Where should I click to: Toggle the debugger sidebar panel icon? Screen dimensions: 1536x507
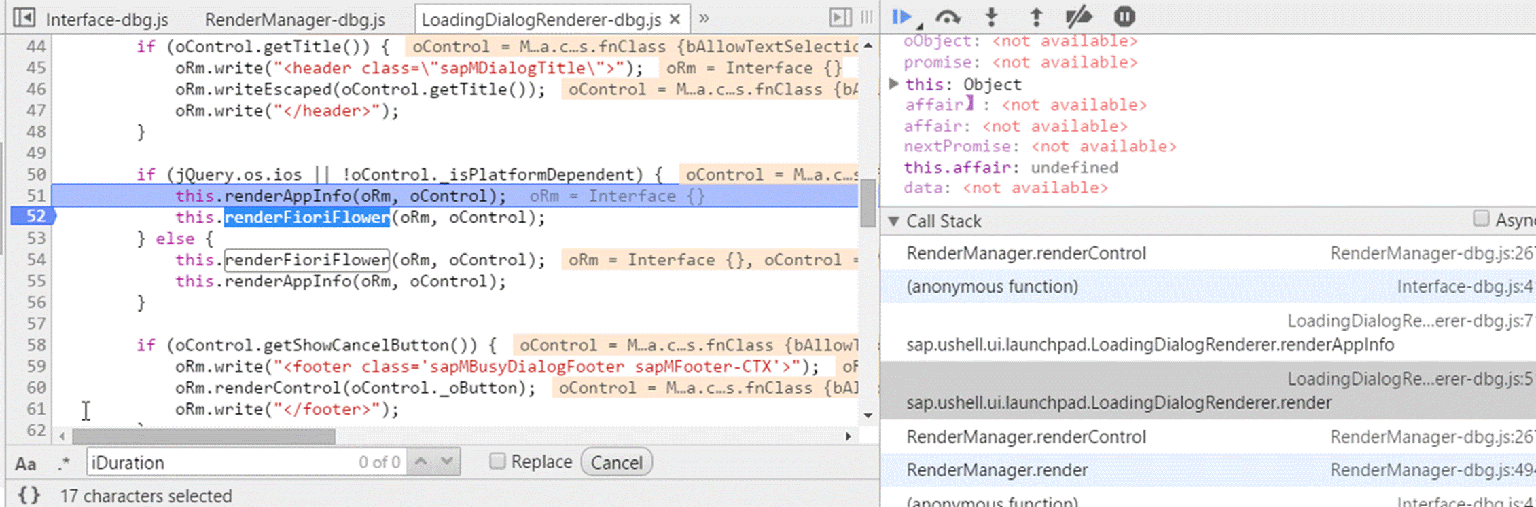(840, 18)
